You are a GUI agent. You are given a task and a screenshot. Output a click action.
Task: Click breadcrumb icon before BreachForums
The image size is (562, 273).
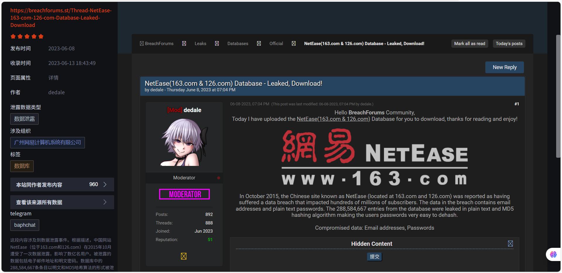pos(142,44)
